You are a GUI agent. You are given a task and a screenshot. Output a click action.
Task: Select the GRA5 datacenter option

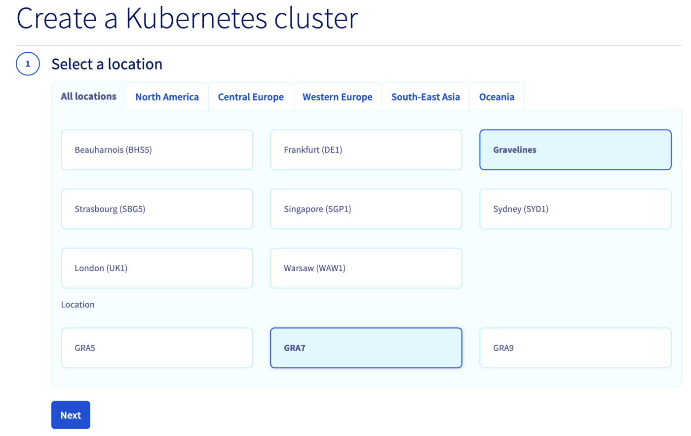click(x=157, y=348)
